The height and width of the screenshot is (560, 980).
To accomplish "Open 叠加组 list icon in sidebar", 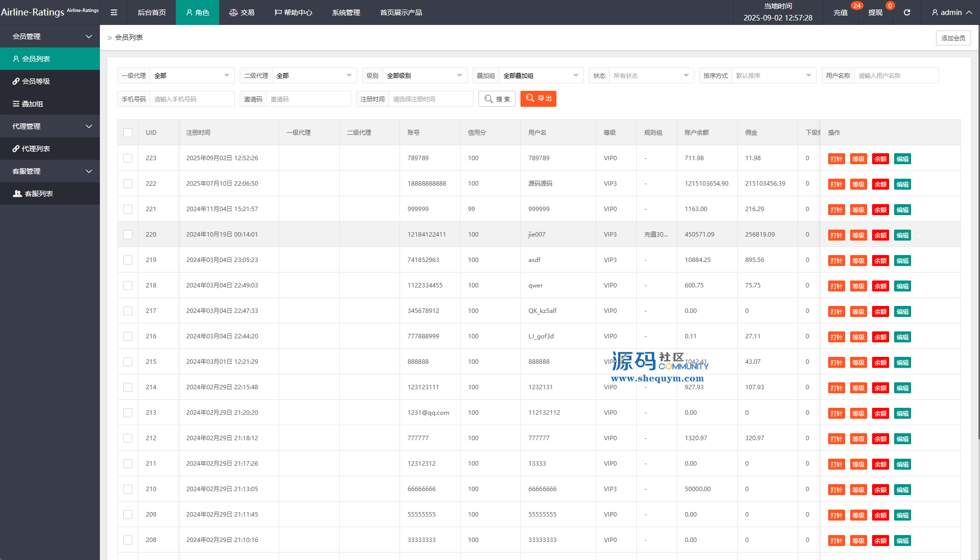I will [16, 104].
